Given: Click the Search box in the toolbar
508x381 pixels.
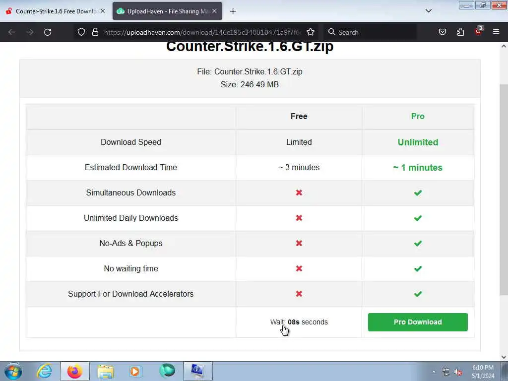Looking at the screenshot, I should point(371,32).
